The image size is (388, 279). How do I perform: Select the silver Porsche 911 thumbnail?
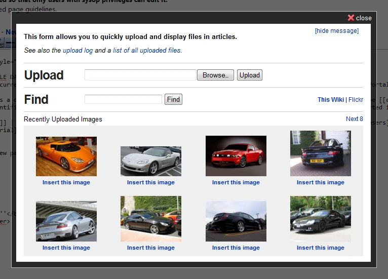pos(66,221)
